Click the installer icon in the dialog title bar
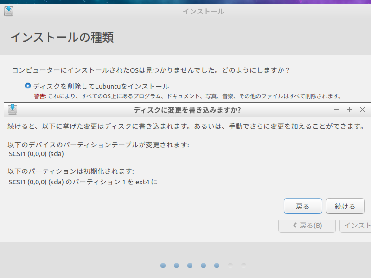Viewport: 371px width, 278px height. (13, 109)
